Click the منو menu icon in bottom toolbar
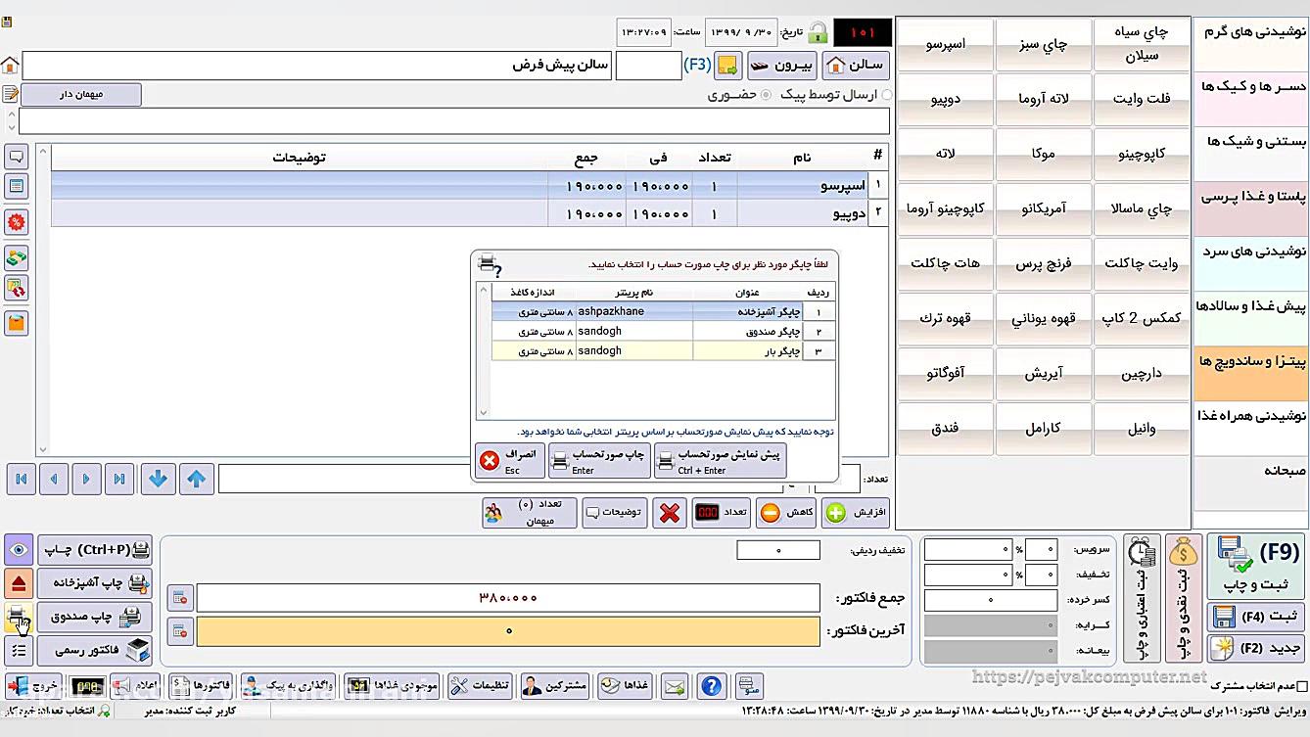The height and width of the screenshot is (737, 1310). click(x=748, y=686)
